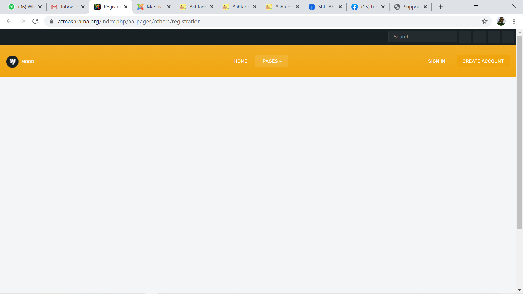The width and height of the screenshot is (523, 294).
Task: Click into the Search input field
Action: pyautogui.click(x=422, y=37)
